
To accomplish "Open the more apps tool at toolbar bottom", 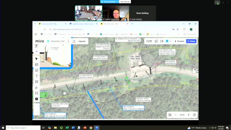I will pyautogui.click(x=36, y=99).
